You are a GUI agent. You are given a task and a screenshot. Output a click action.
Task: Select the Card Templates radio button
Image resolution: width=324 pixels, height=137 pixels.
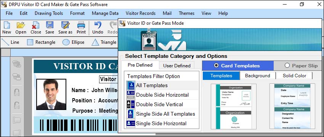tap(217, 65)
